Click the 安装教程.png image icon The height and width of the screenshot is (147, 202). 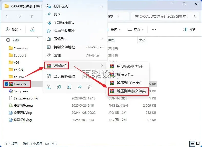(11, 106)
